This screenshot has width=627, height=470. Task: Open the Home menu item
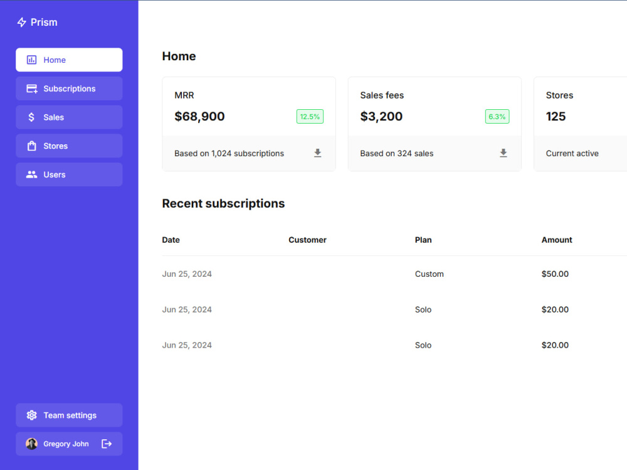tap(69, 60)
